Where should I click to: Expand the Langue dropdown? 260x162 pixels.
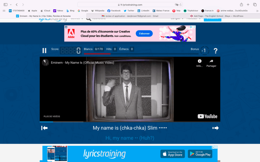(x=177, y=19)
